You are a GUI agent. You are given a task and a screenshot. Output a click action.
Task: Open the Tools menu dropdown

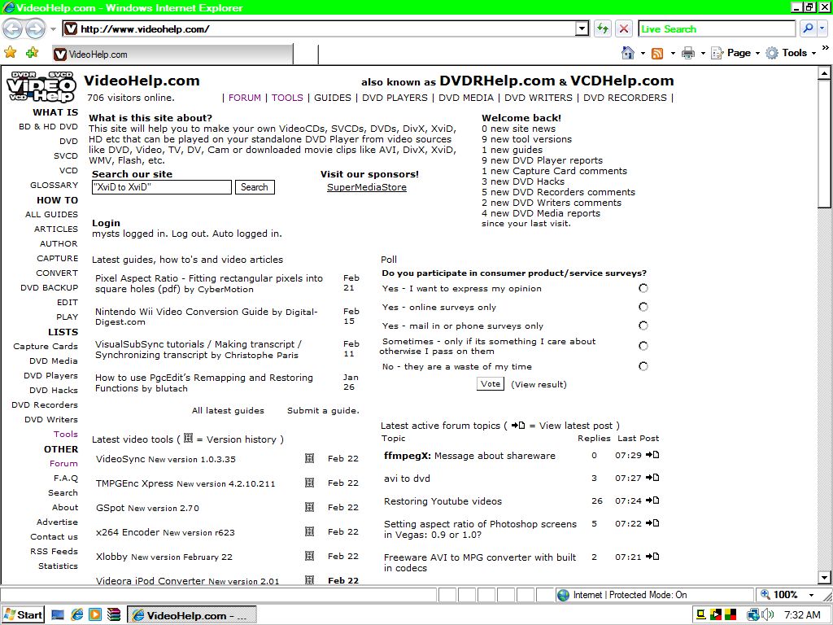(x=791, y=53)
